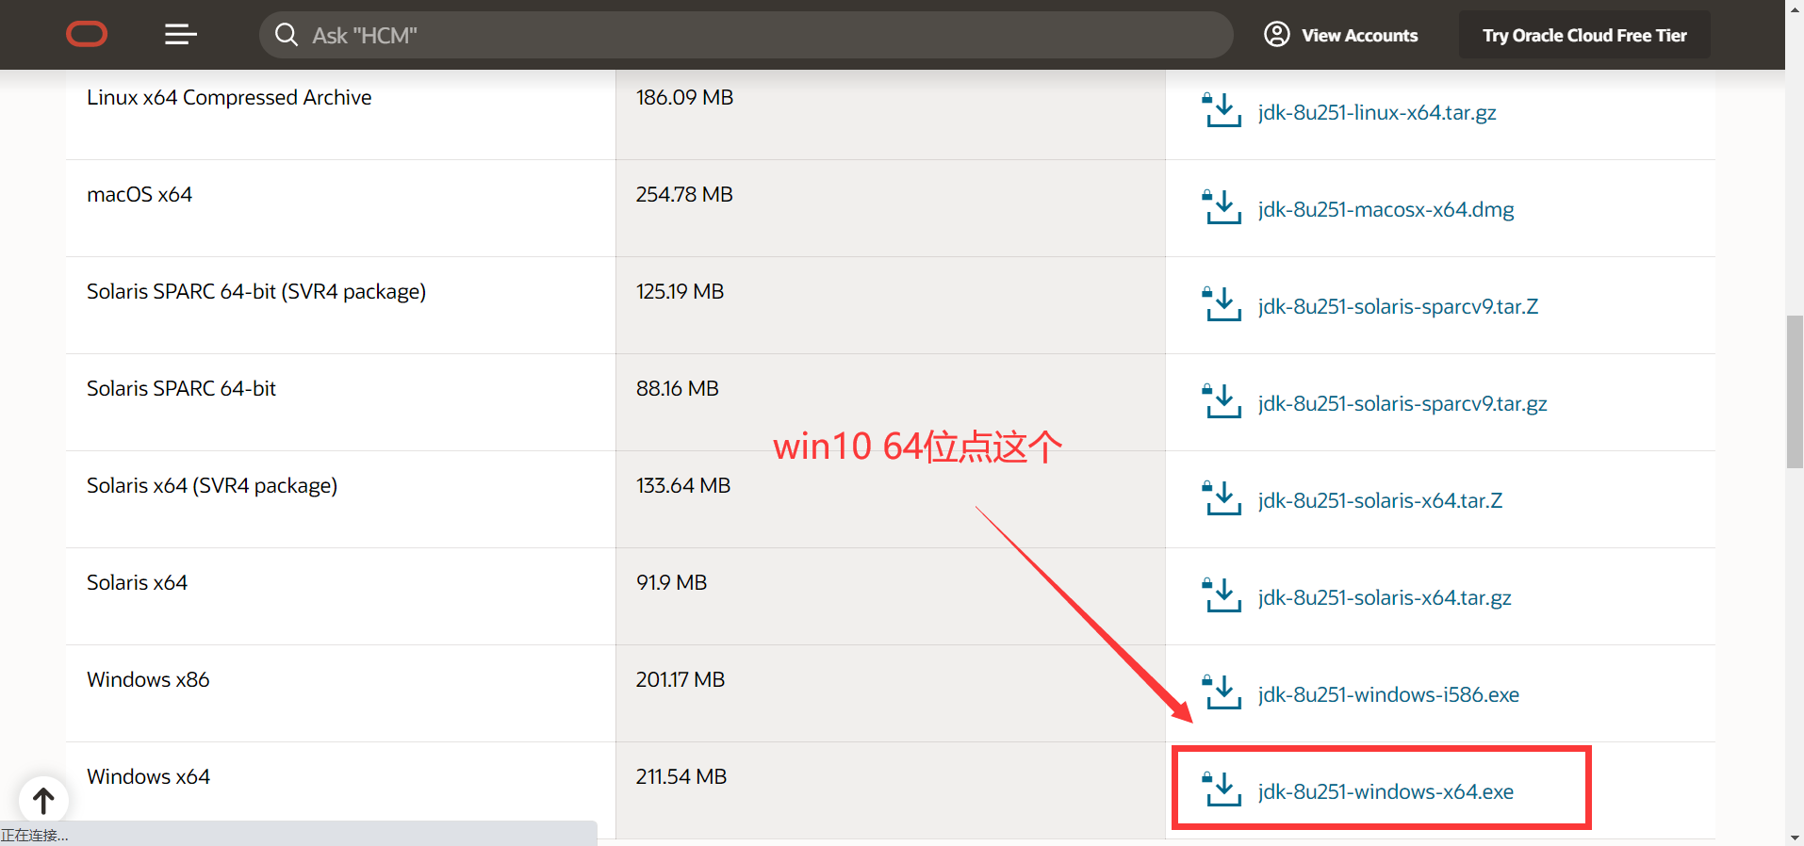Select the Solaris x64 label
Viewport: 1804px width, 846px height.
pos(137,582)
